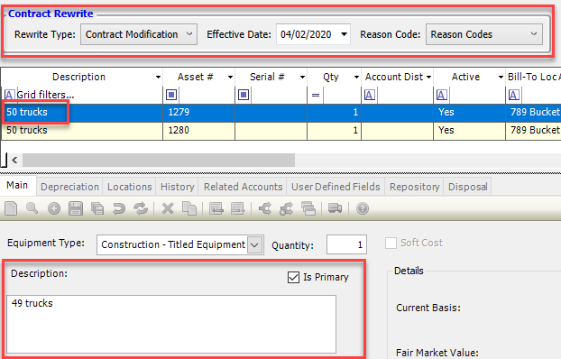Switch to the Locations tab
Image resolution: width=561 pixels, height=359 pixels.
point(130,187)
